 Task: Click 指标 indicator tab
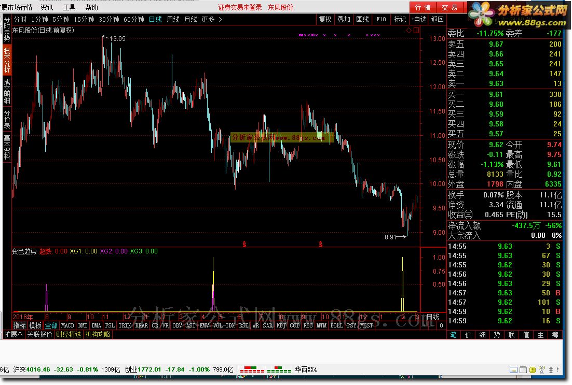[x=19, y=325]
